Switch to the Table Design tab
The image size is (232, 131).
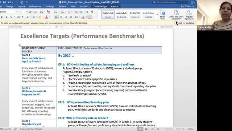(100, 7)
